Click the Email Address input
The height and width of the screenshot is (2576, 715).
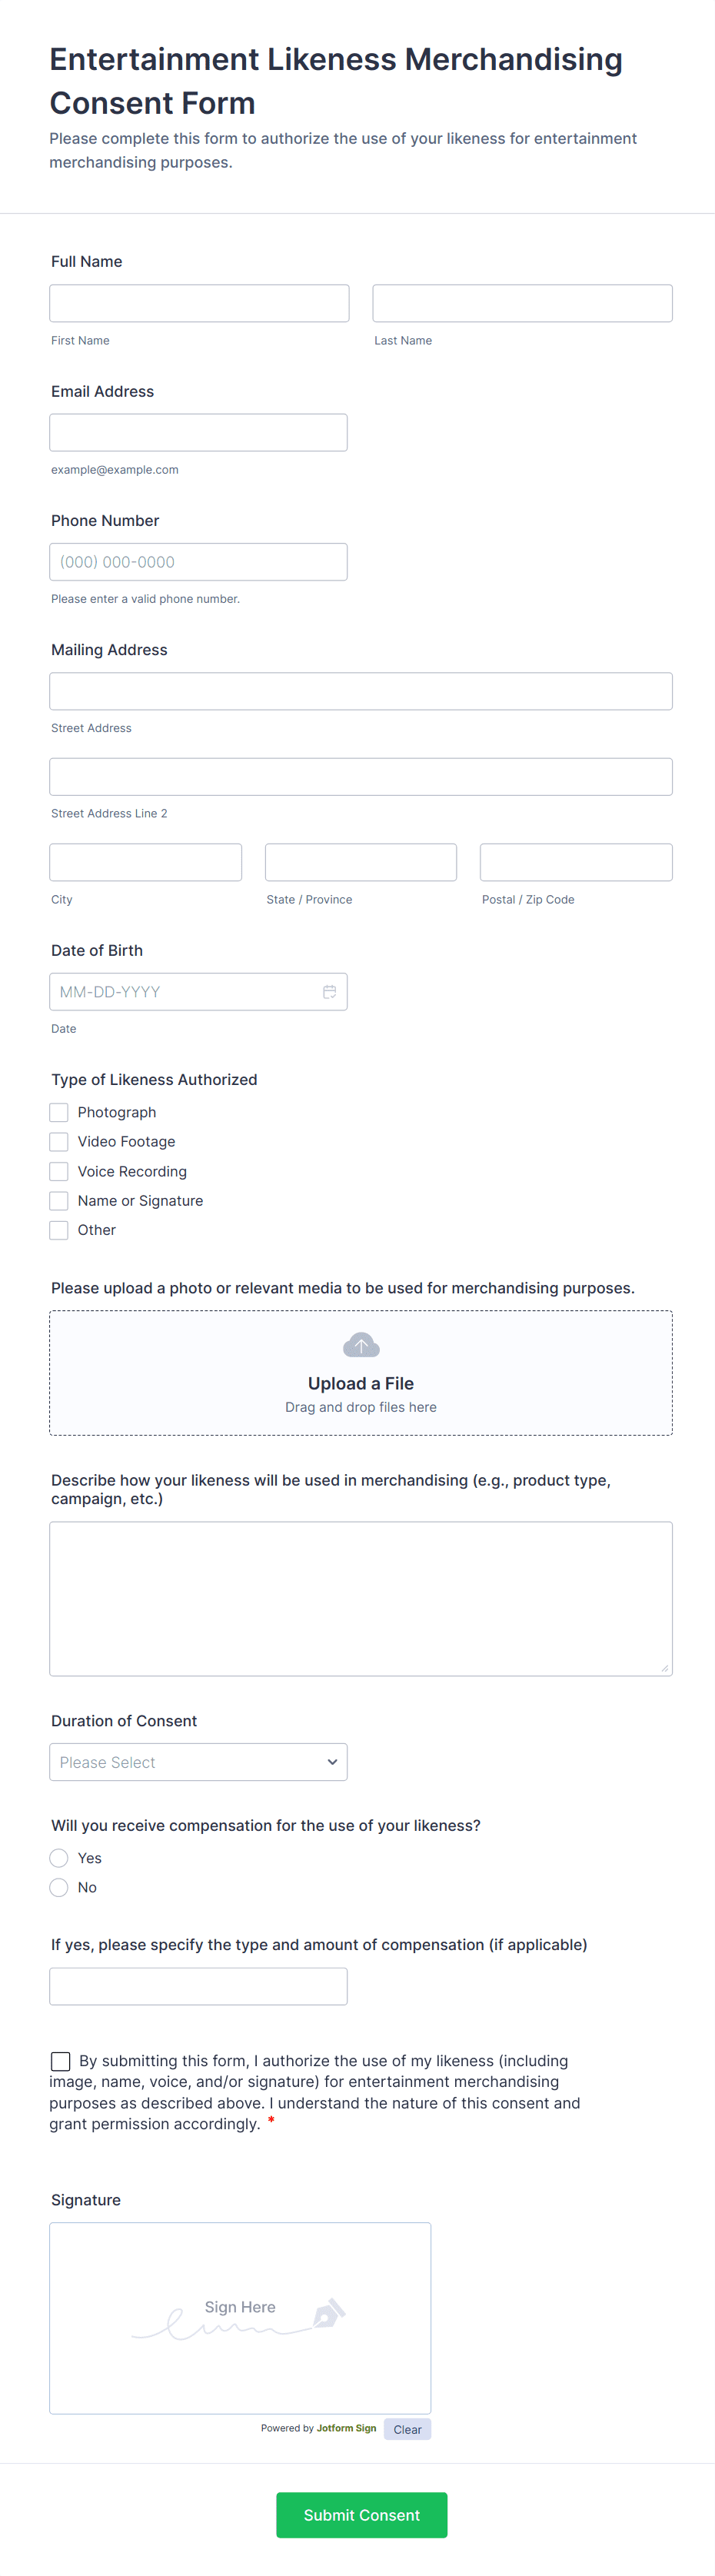(x=198, y=433)
